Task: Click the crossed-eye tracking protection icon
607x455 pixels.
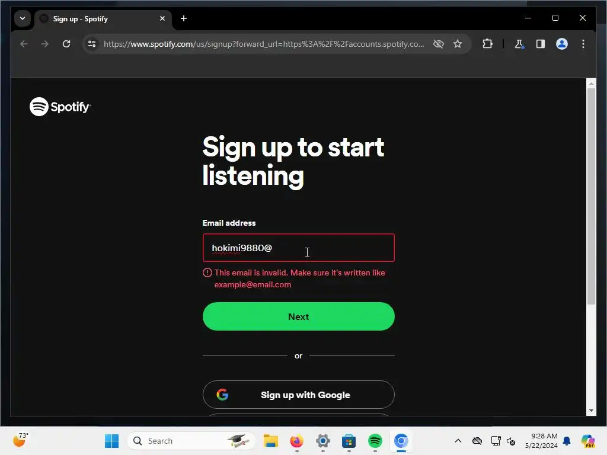Action: coord(438,44)
